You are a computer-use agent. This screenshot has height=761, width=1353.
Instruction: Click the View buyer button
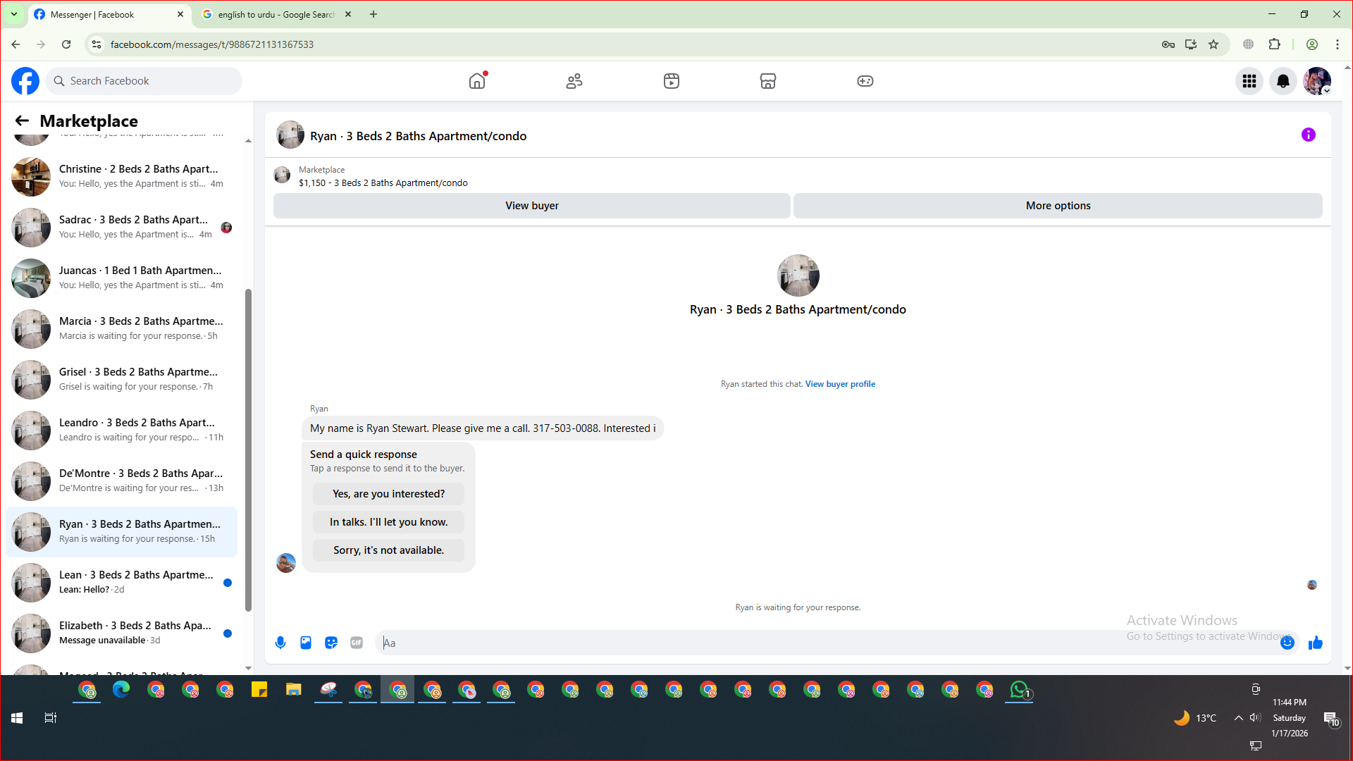pos(531,206)
